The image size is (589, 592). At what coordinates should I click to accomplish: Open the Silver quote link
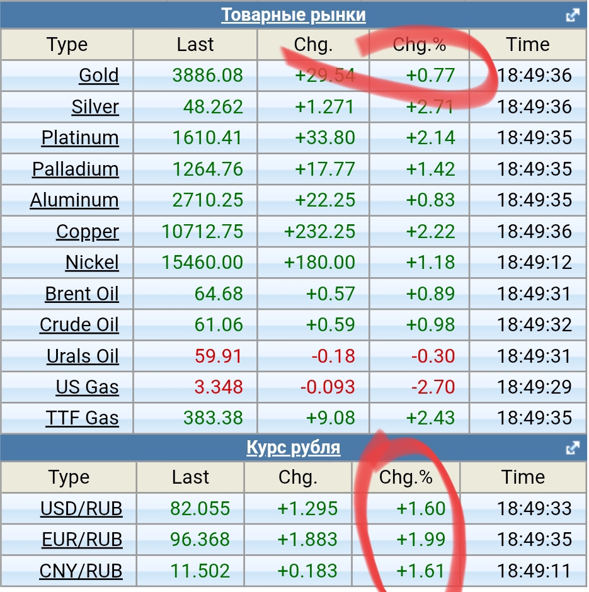[x=94, y=107]
